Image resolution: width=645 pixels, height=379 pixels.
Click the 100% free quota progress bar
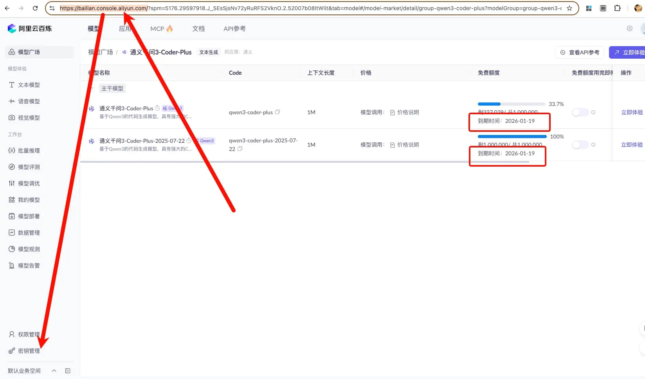click(512, 137)
